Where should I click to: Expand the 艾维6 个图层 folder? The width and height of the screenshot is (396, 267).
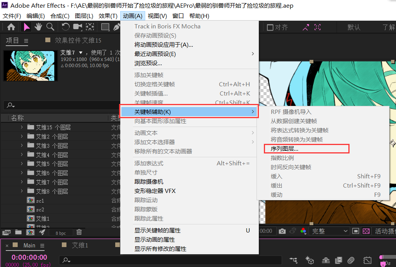[x=22, y=173]
